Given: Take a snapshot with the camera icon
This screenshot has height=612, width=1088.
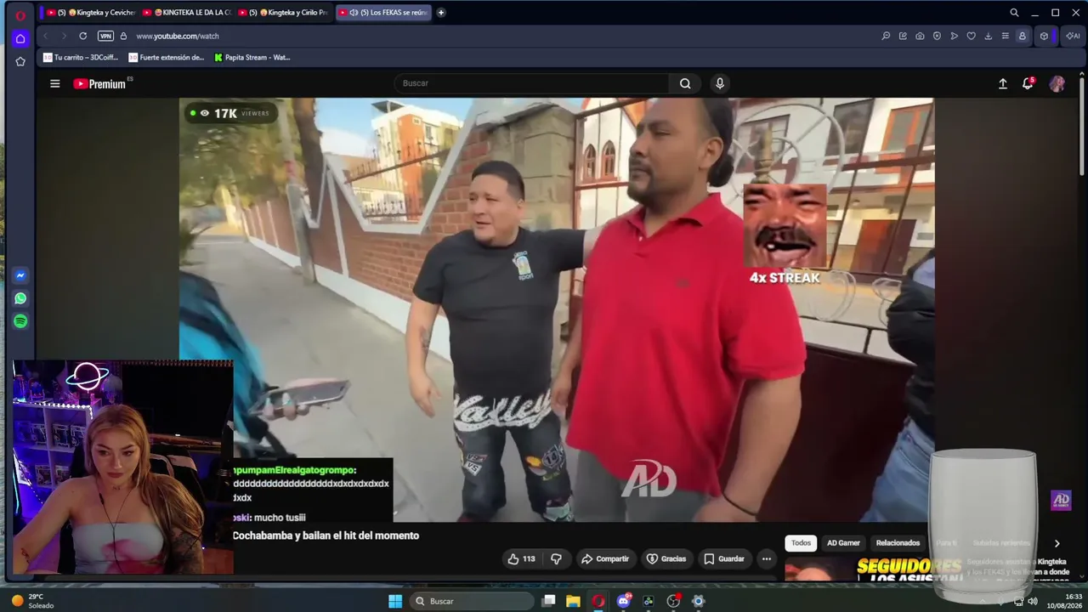Looking at the screenshot, I should coord(920,36).
